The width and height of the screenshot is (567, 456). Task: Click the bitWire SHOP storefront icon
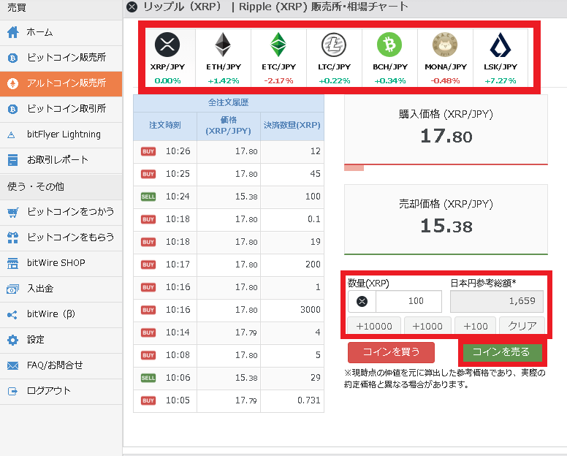[12, 263]
